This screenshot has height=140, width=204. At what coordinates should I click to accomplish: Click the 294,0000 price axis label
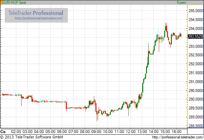tap(196, 29)
